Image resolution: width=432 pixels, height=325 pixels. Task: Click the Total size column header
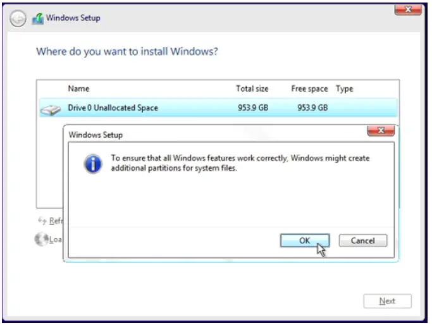252,89
